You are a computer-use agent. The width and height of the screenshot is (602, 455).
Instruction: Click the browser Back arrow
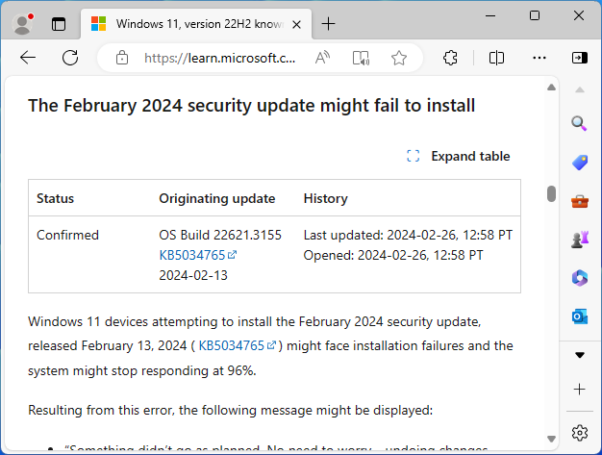pyautogui.click(x=28, y=58)
